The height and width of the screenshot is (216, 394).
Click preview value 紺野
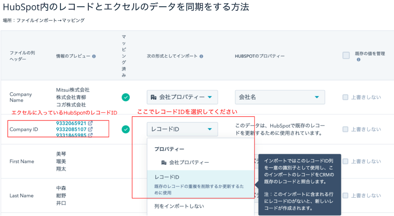[61, 195]
